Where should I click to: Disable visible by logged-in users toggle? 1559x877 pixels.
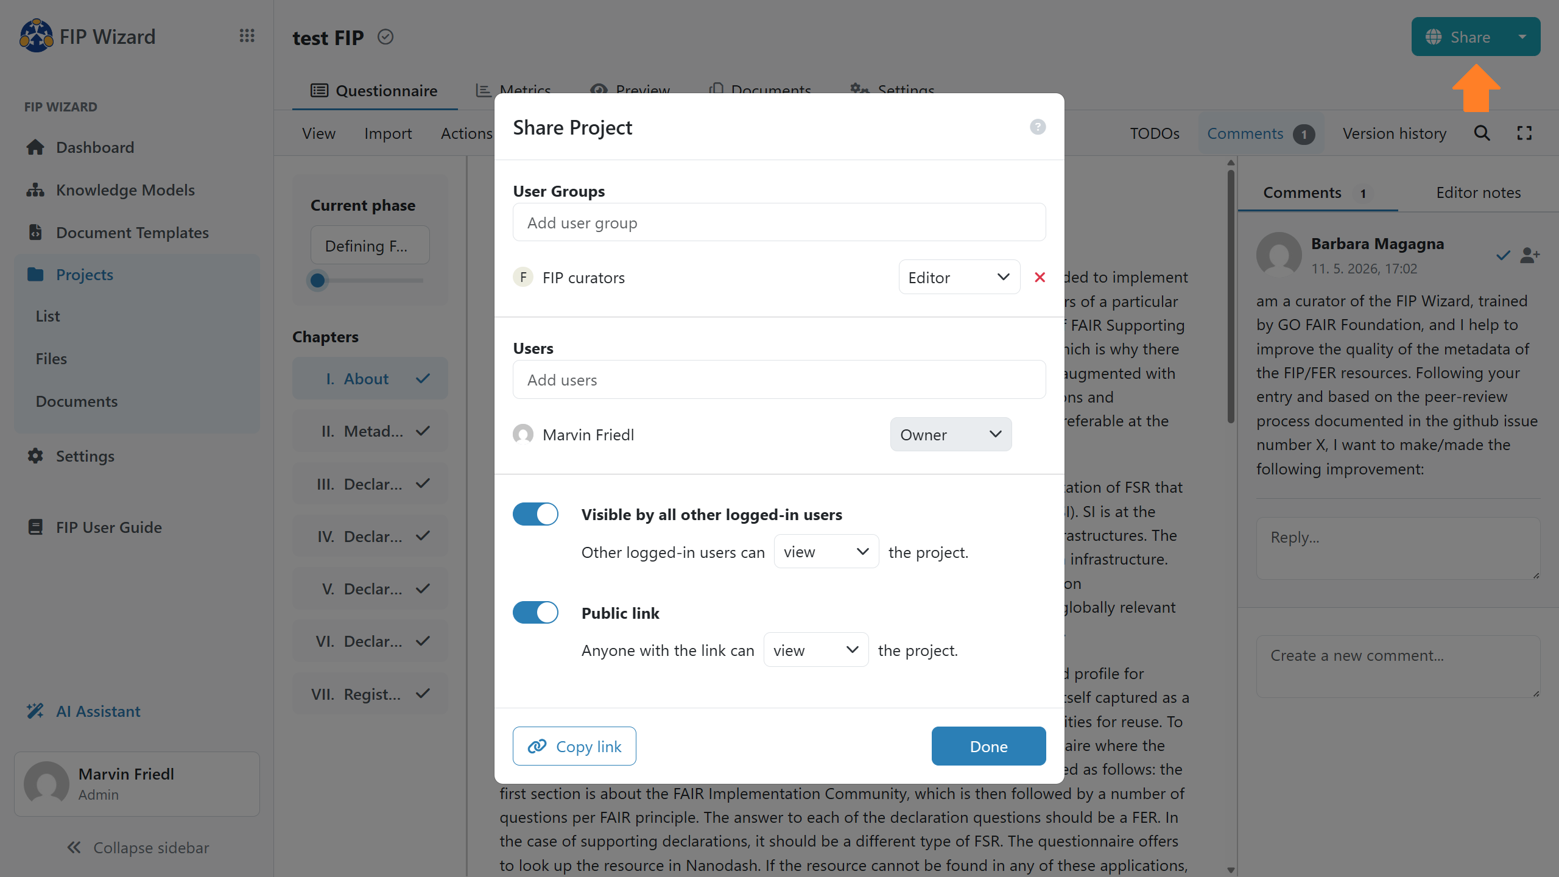click(x=535, y=514)
